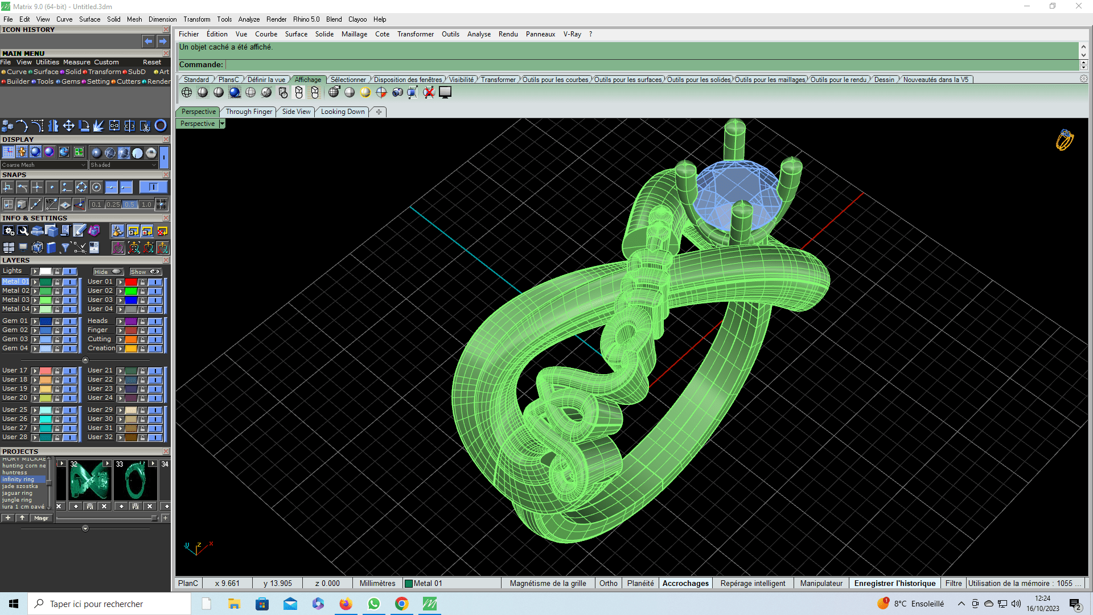The image size is (1093, 615).
Task: Toggle Ortho mode in status bar
Action: 608,583
